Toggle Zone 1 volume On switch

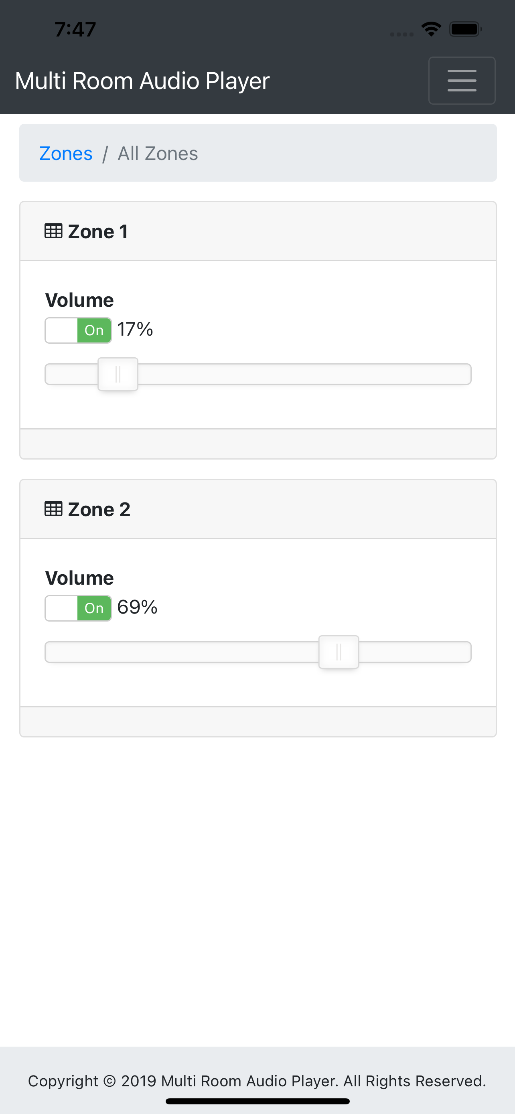(78, 330)
